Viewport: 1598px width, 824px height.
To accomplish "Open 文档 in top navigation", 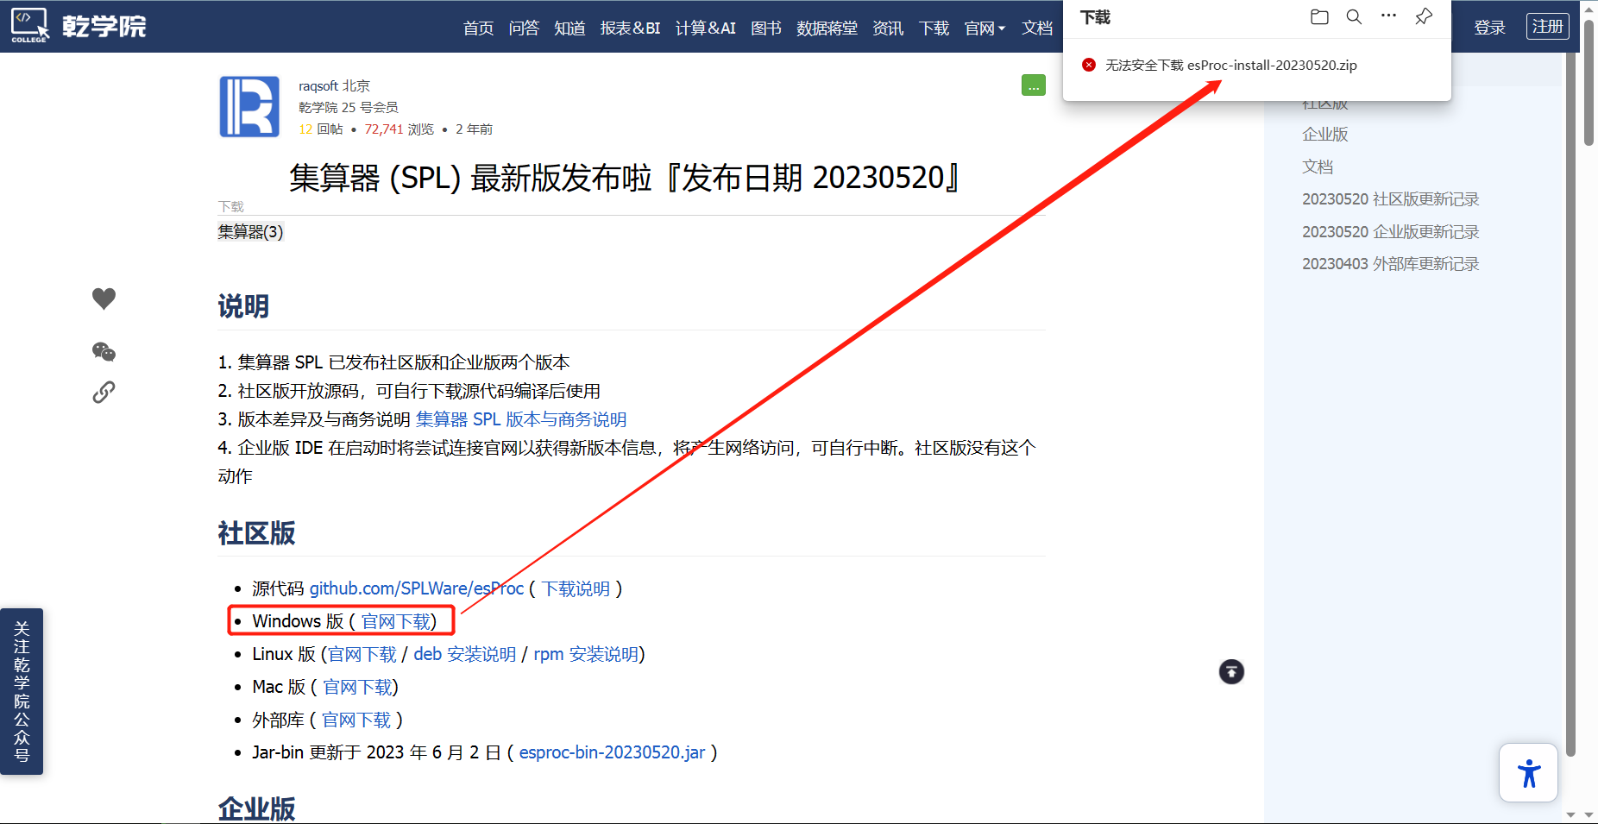I will click(x=1037, y=28).
